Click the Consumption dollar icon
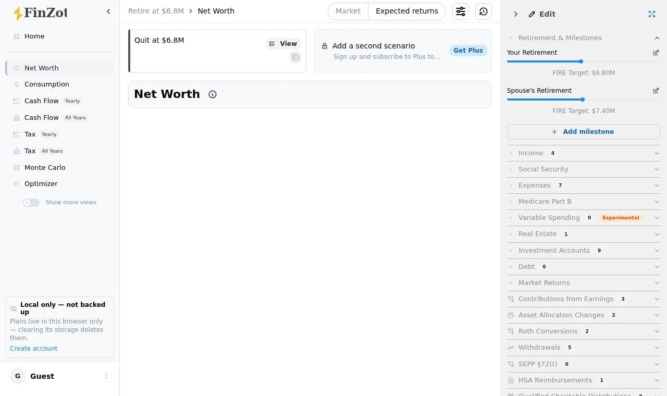Image resolution: width=667 pixels, height=396 pixels. point(17,84)
